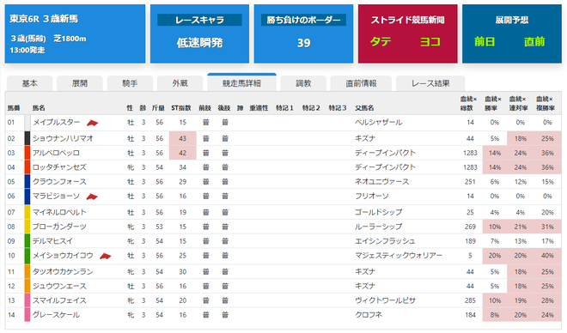Click sire name ヴィクトワールピサ
The height and width of the screenshot is (333, 567).
(385, 300)
